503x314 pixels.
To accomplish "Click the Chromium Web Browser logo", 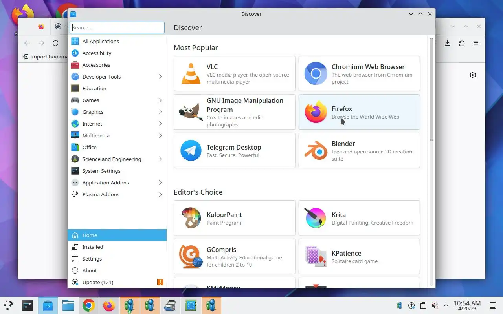I will click(316, 73).
